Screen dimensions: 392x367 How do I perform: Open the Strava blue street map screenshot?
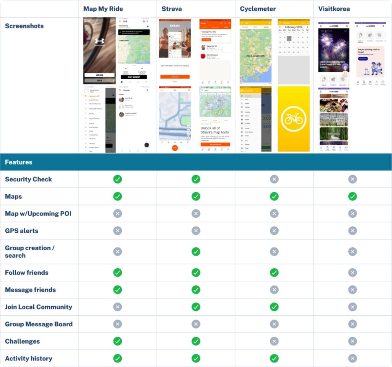175,119
